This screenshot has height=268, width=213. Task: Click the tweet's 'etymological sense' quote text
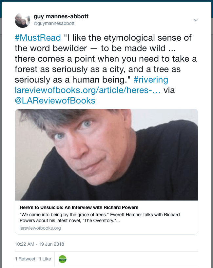pos(128,37)
